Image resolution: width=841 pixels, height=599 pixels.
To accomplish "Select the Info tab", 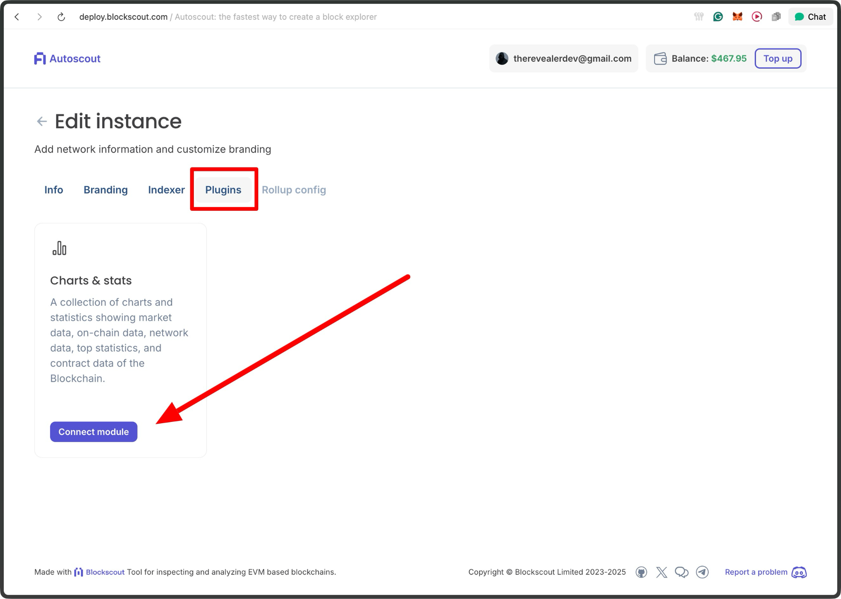I will tap(53, 190).
